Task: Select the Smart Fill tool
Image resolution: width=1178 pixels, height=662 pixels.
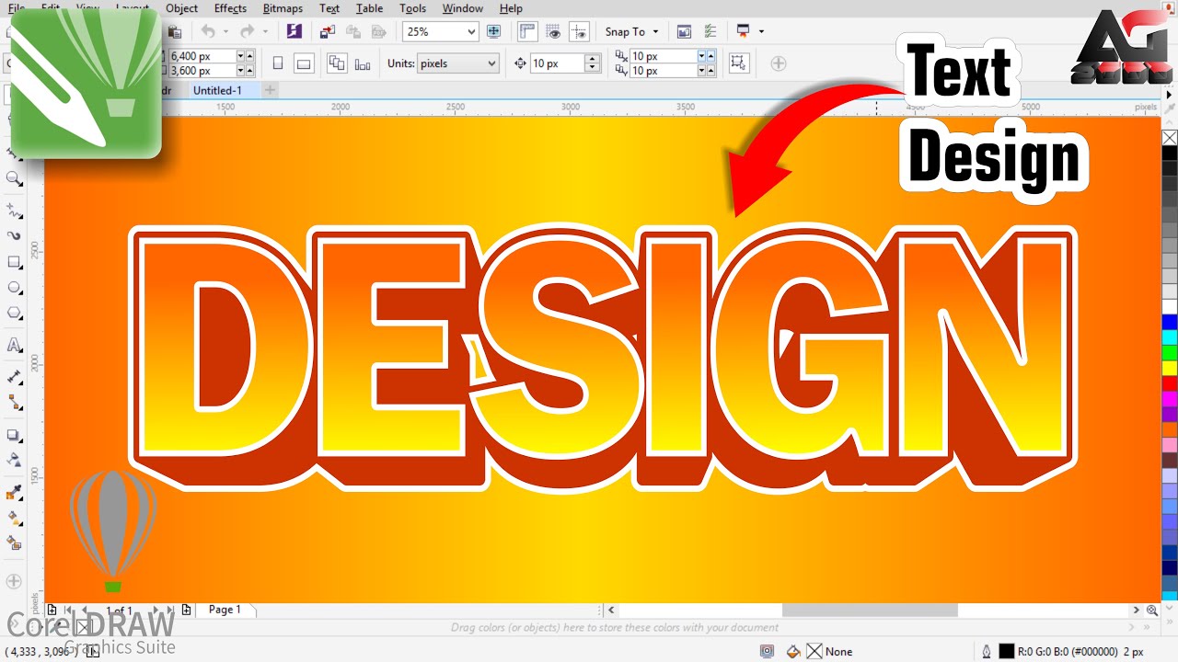Action: 15,544
